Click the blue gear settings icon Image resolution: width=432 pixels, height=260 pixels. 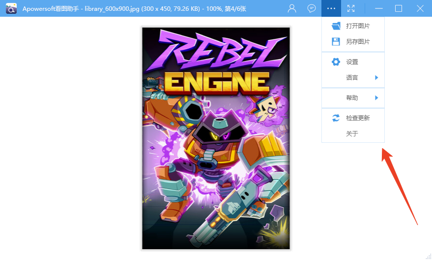[336, 62]
